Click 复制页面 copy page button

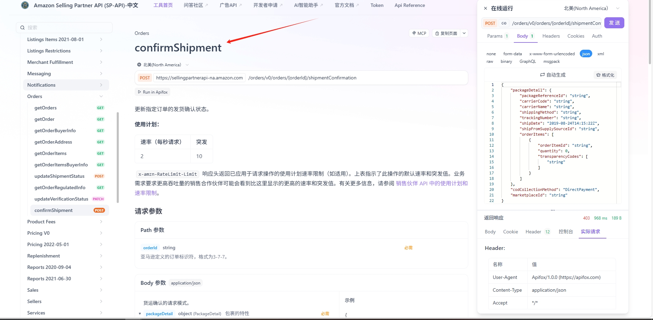pos(446,33)
